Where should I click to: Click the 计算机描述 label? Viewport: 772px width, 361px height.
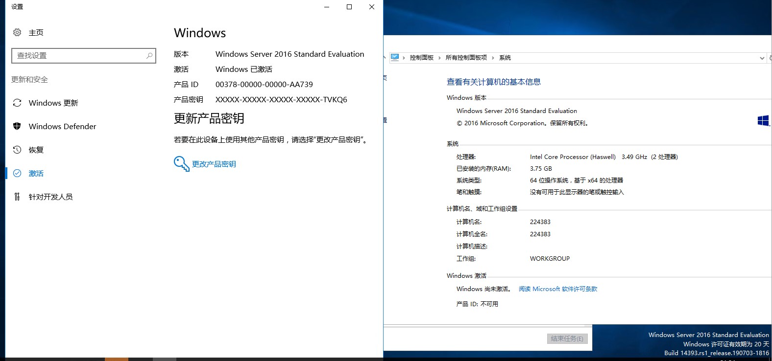coord(472,247)
